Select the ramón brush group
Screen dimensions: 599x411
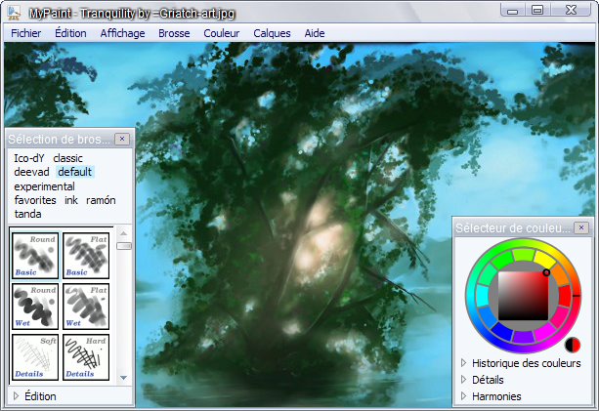click(x=101, y=200)
